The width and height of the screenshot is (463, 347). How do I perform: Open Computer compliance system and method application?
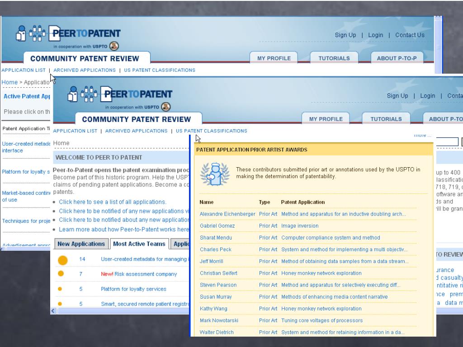click(x=331, y=238)
